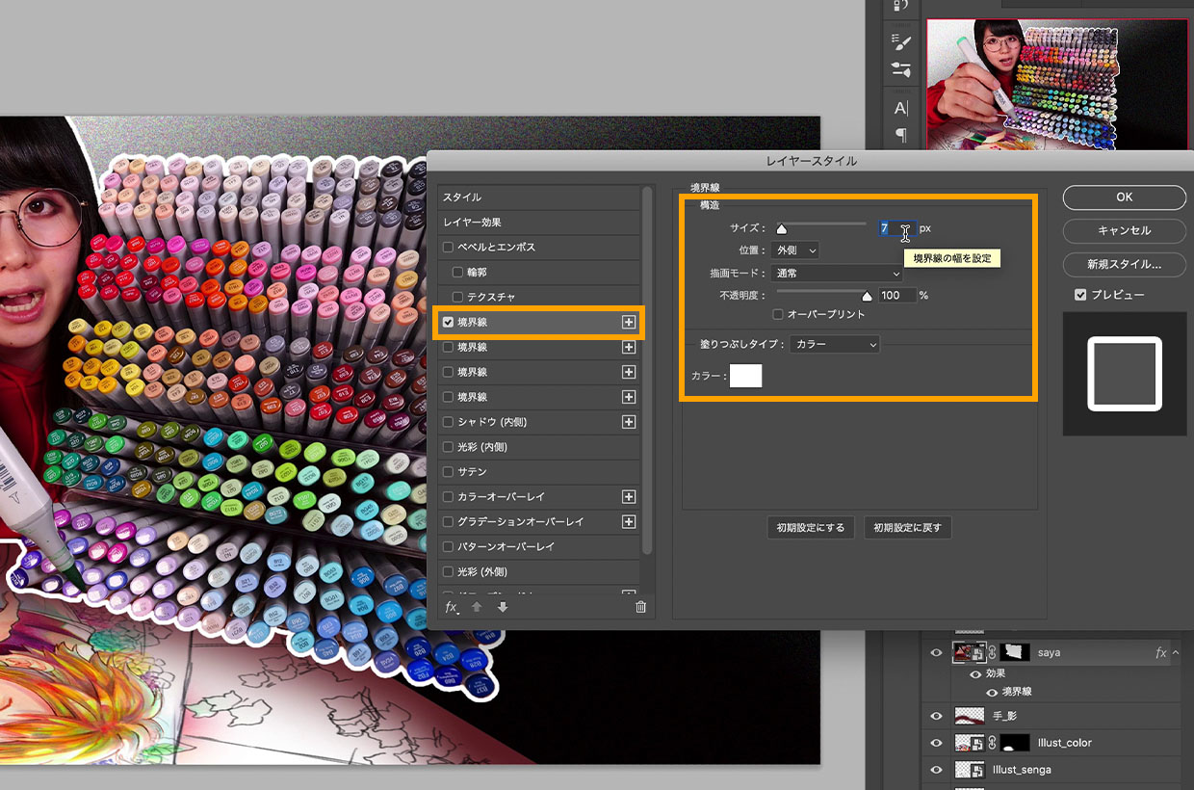Click the style preview square in dialog
This screenshot has width=1194, height=790.
(x=1124, y=374)
